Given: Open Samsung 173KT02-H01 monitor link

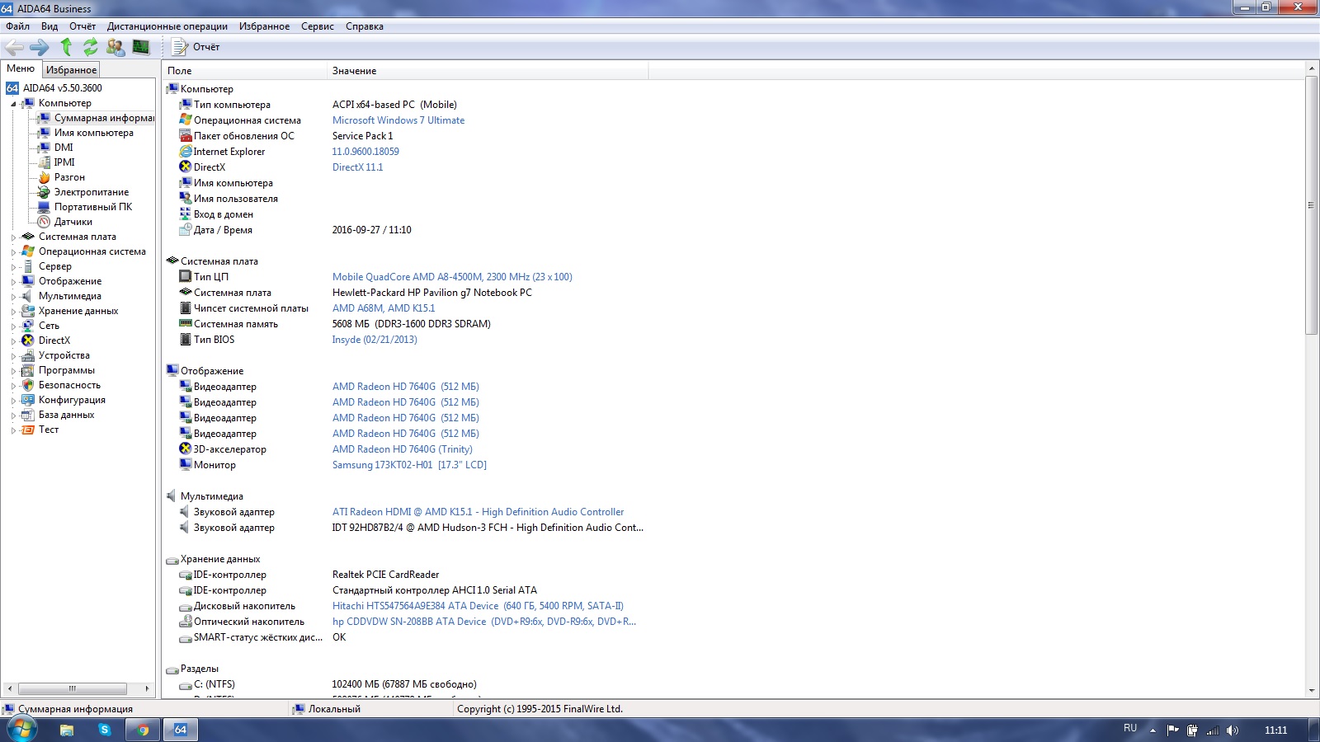Looking at the screenshot, I should click(x=409, y=465).
